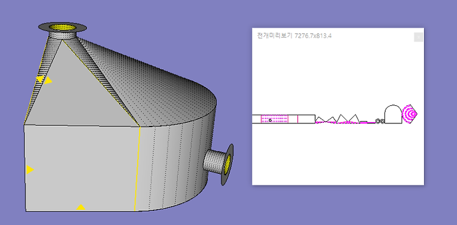Close the 전개미리보기 preview panel

coord(418,37)
